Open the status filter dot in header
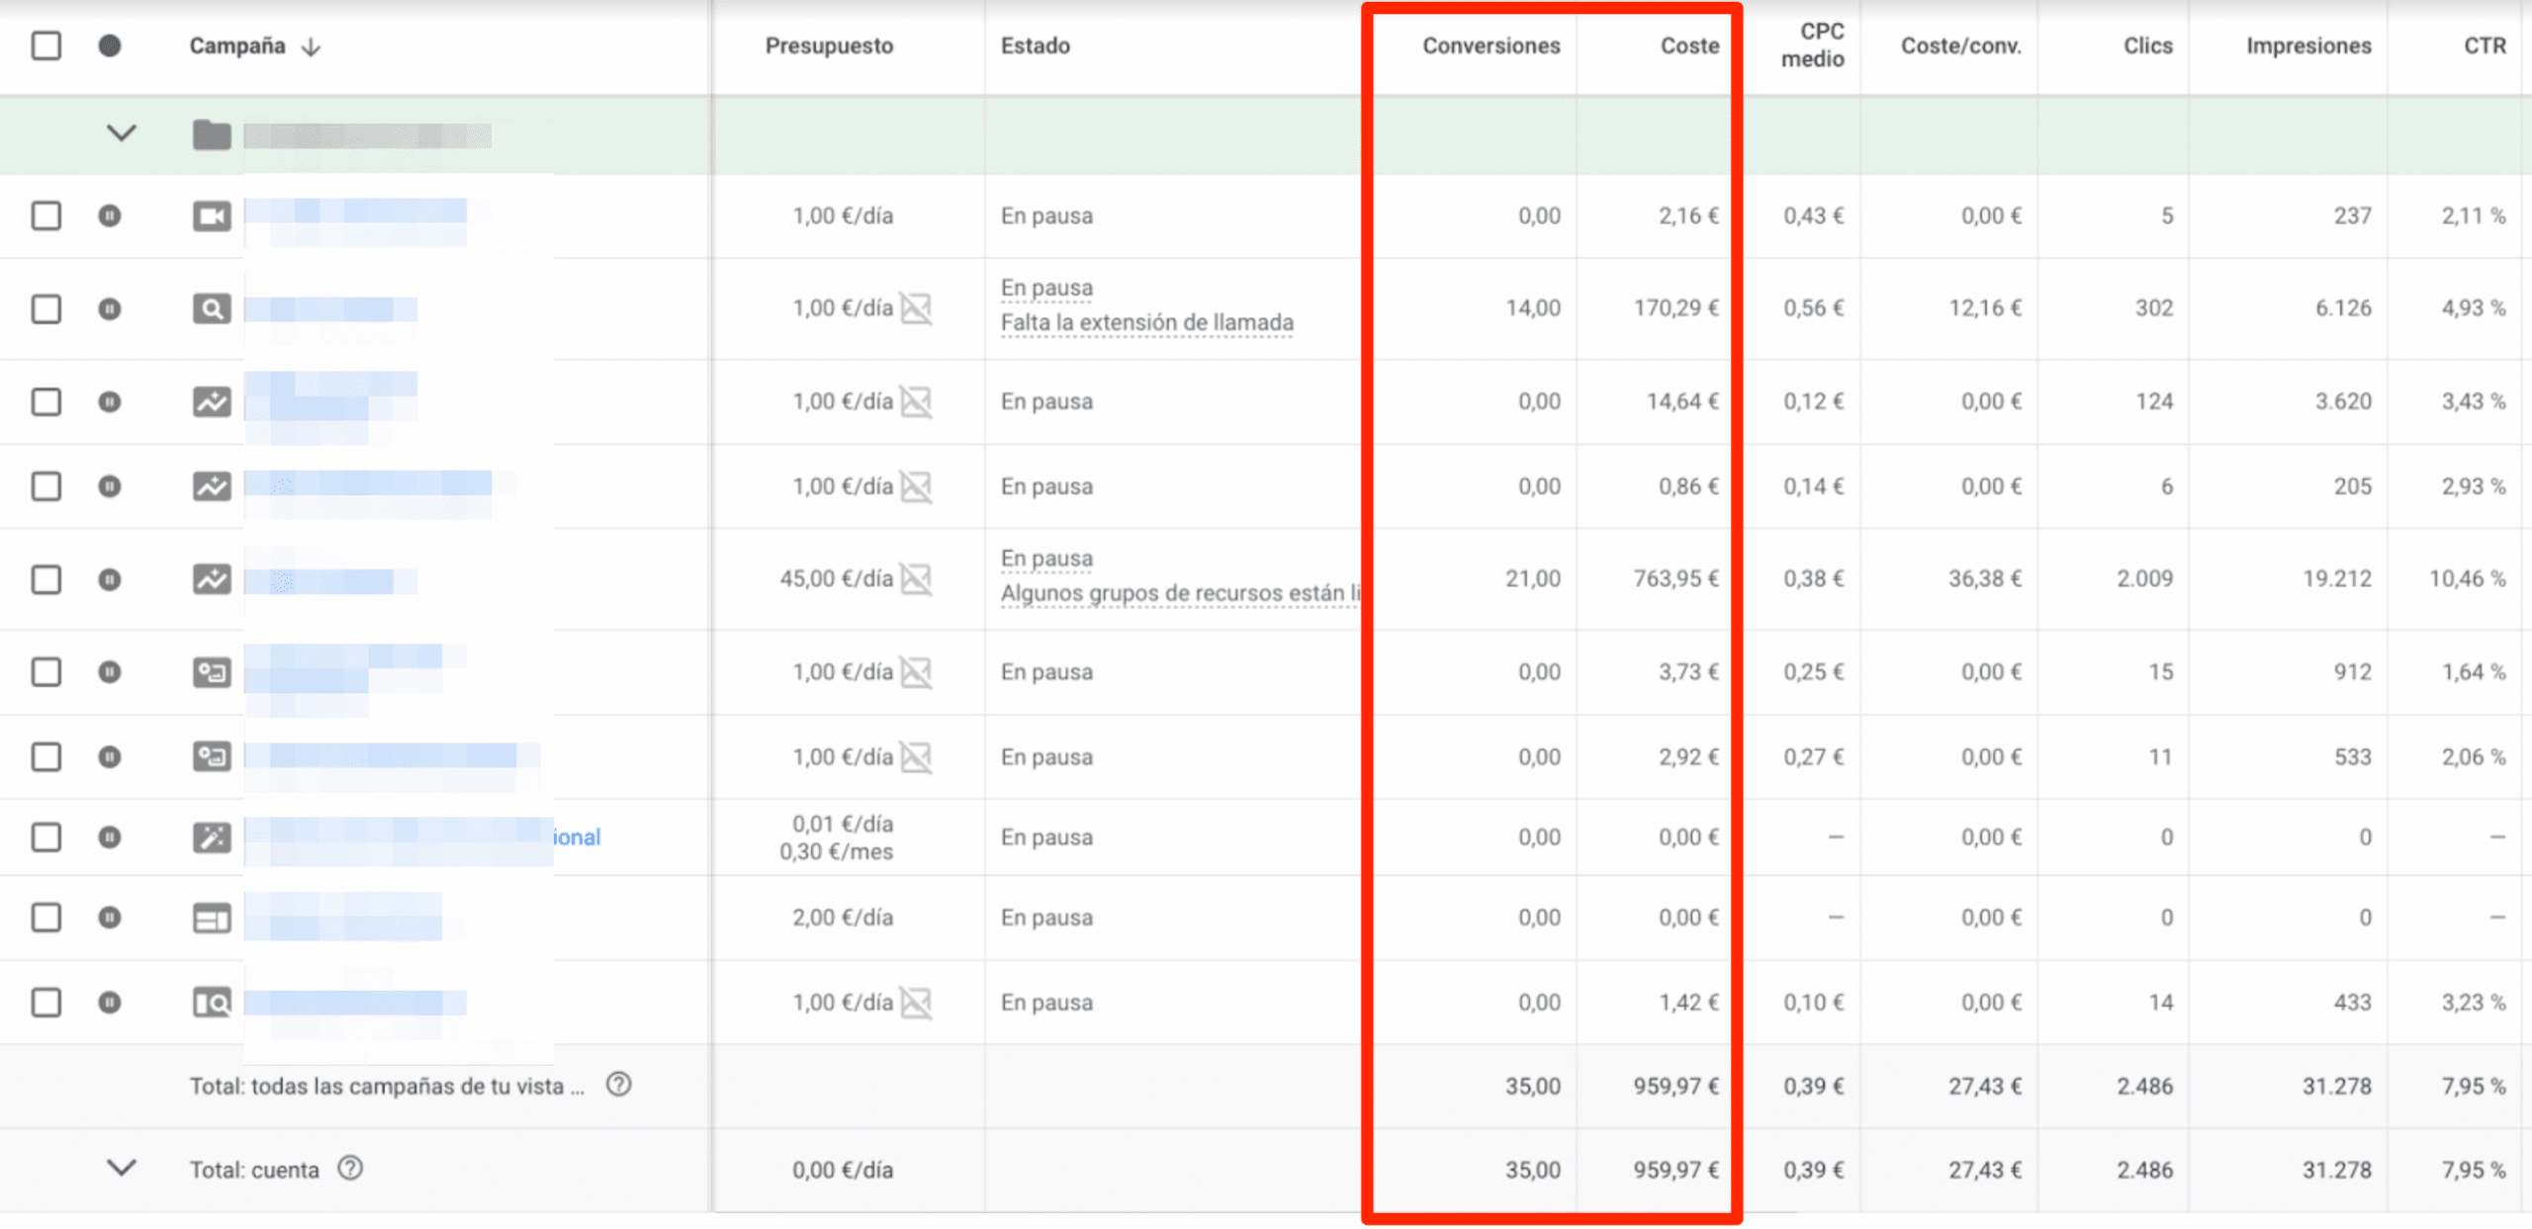Viewport: 2532px width, 1229px height. [110, 45]
